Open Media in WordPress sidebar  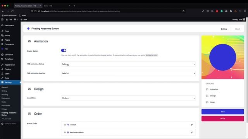(x=7, y=36)
